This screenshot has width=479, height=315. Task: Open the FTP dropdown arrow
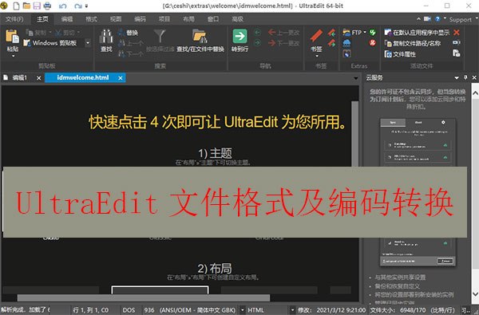pyautogui.click(x=365, y=33)
